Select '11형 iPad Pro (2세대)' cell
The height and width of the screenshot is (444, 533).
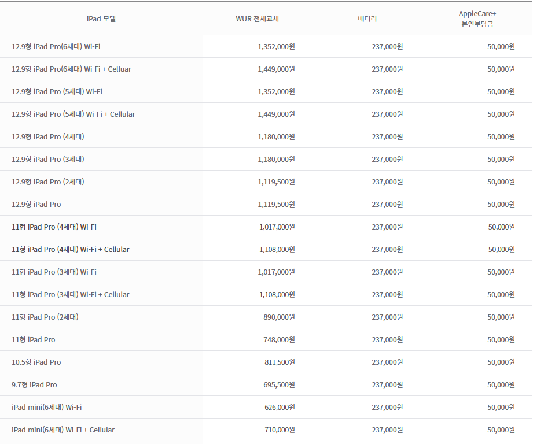point(45,317)
